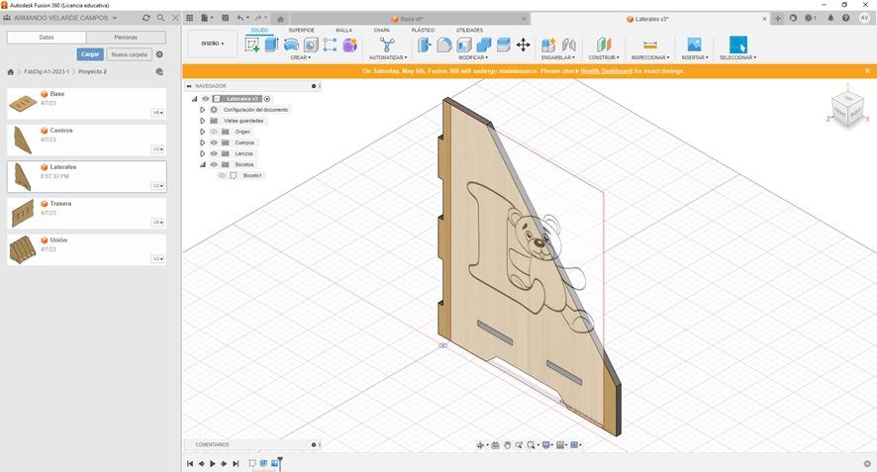Viewport: 877px width, 472px height.
Task: Open data panel settings gear
Action: 159,54
